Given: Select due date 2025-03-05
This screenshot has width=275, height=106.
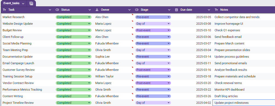Looking at the screenshot, I should click(204, 17).
